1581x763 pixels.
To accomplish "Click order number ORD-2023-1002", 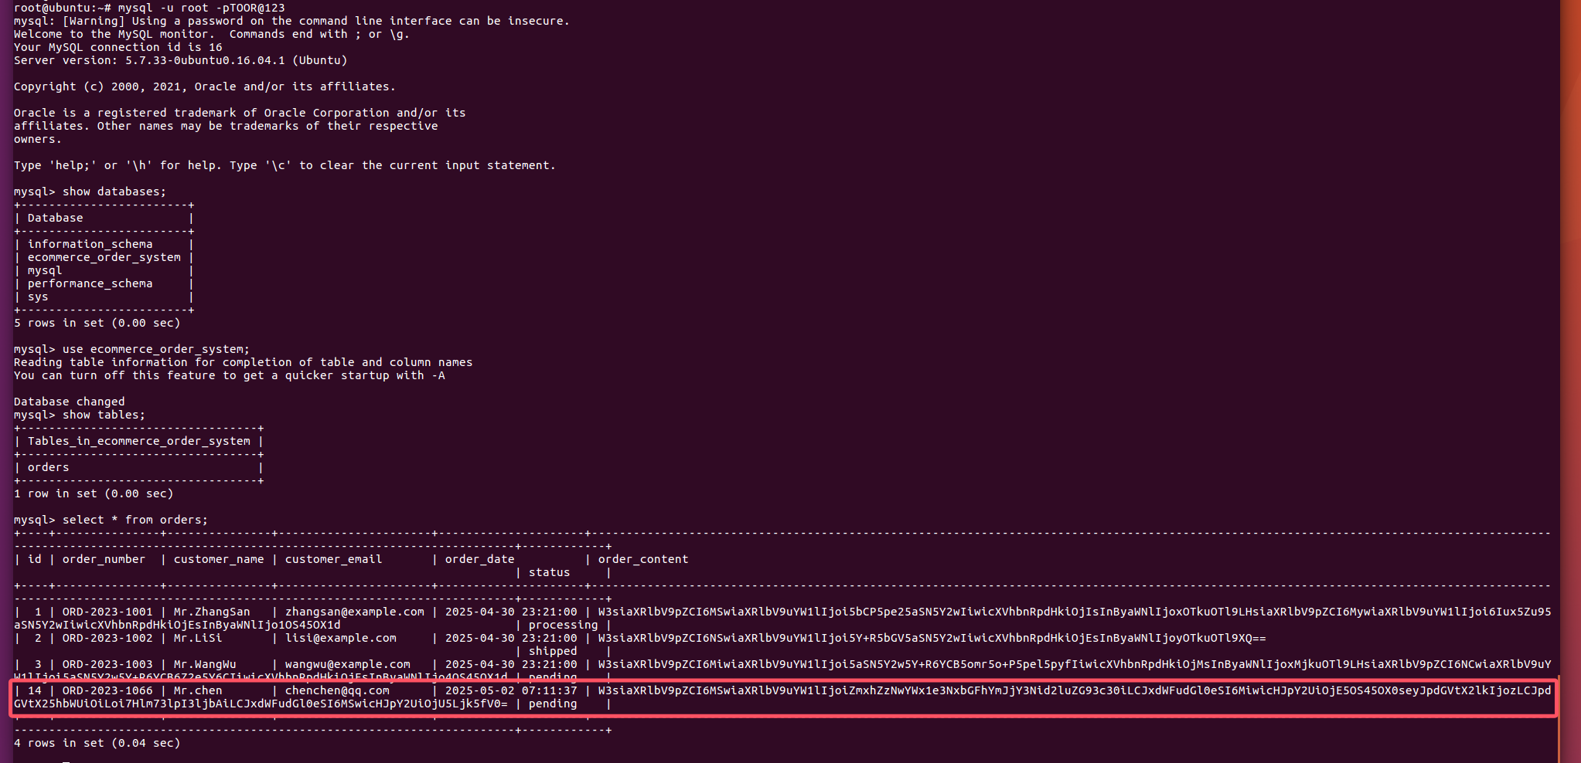I will pyautogui.click(x=107, y=638).
